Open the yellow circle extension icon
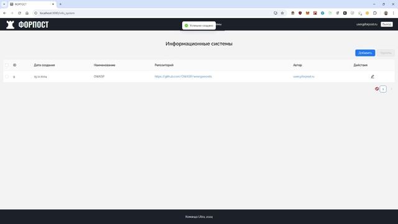The height and width of the screenshot is (224, 398). tap(368, 13)
